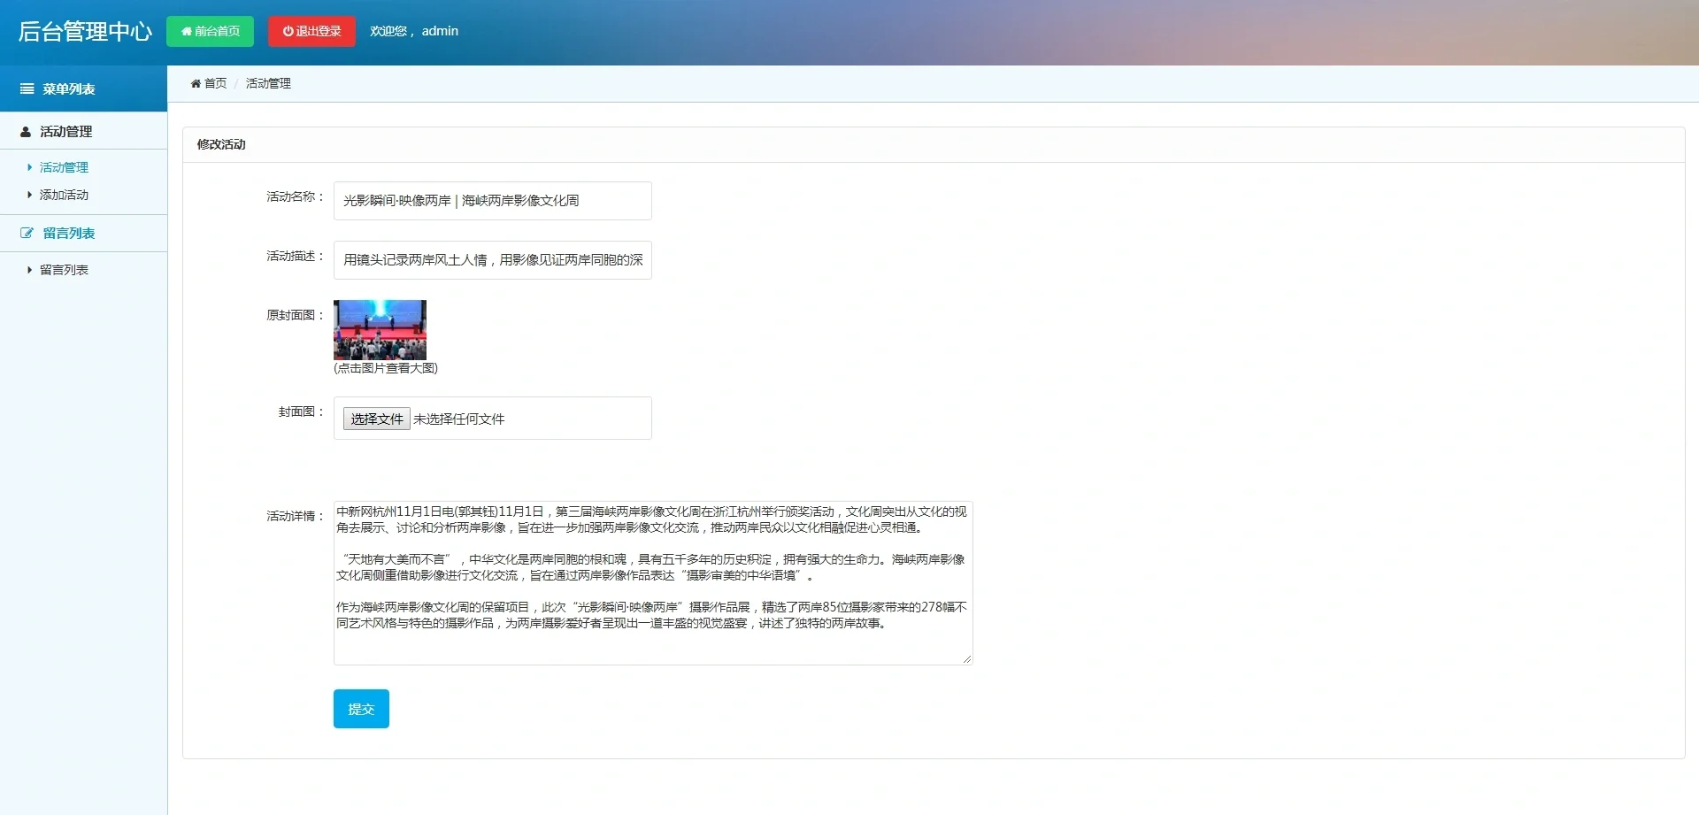Expand the arrow before 留言列表 sub-item
The image size is (1699, 815).
pos(27,269)
